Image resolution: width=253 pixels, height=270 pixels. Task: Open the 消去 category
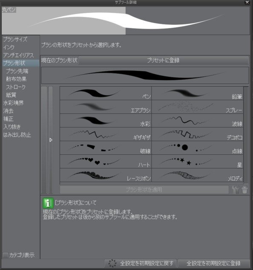tap(21, 111)
